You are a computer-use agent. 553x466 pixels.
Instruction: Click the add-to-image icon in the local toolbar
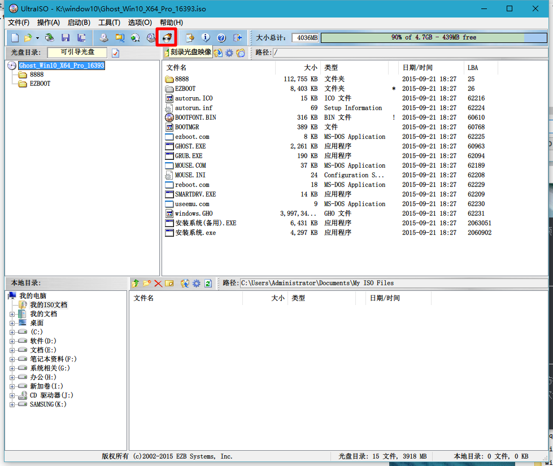(x=185, y=283)
